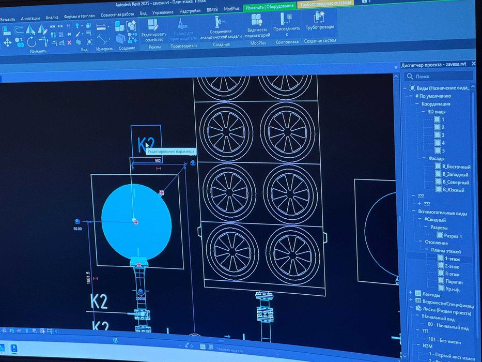Click Редактировать семейство (Edit Family)
Image resolution: width=482 pixels, height=362 pixels.
(x=154, y=31)
